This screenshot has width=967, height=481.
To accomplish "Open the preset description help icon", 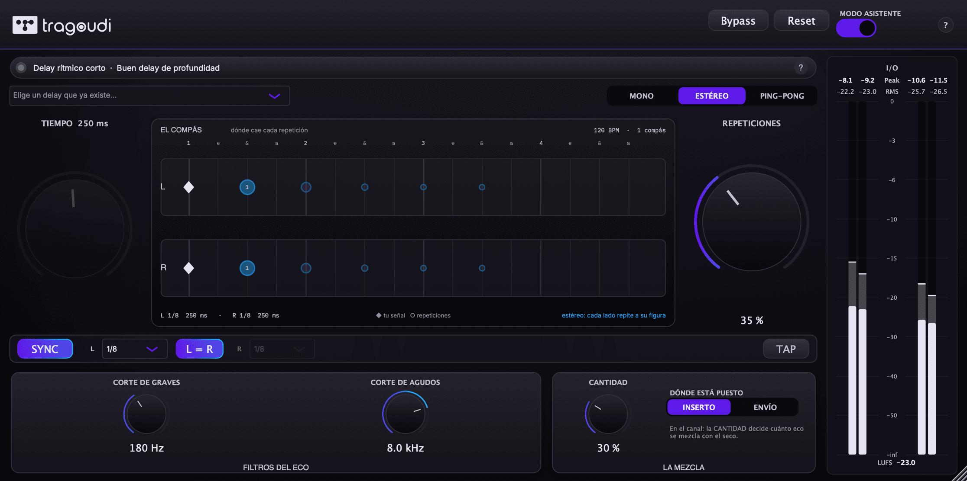I will pyautogui.click(x=801, y=67).
